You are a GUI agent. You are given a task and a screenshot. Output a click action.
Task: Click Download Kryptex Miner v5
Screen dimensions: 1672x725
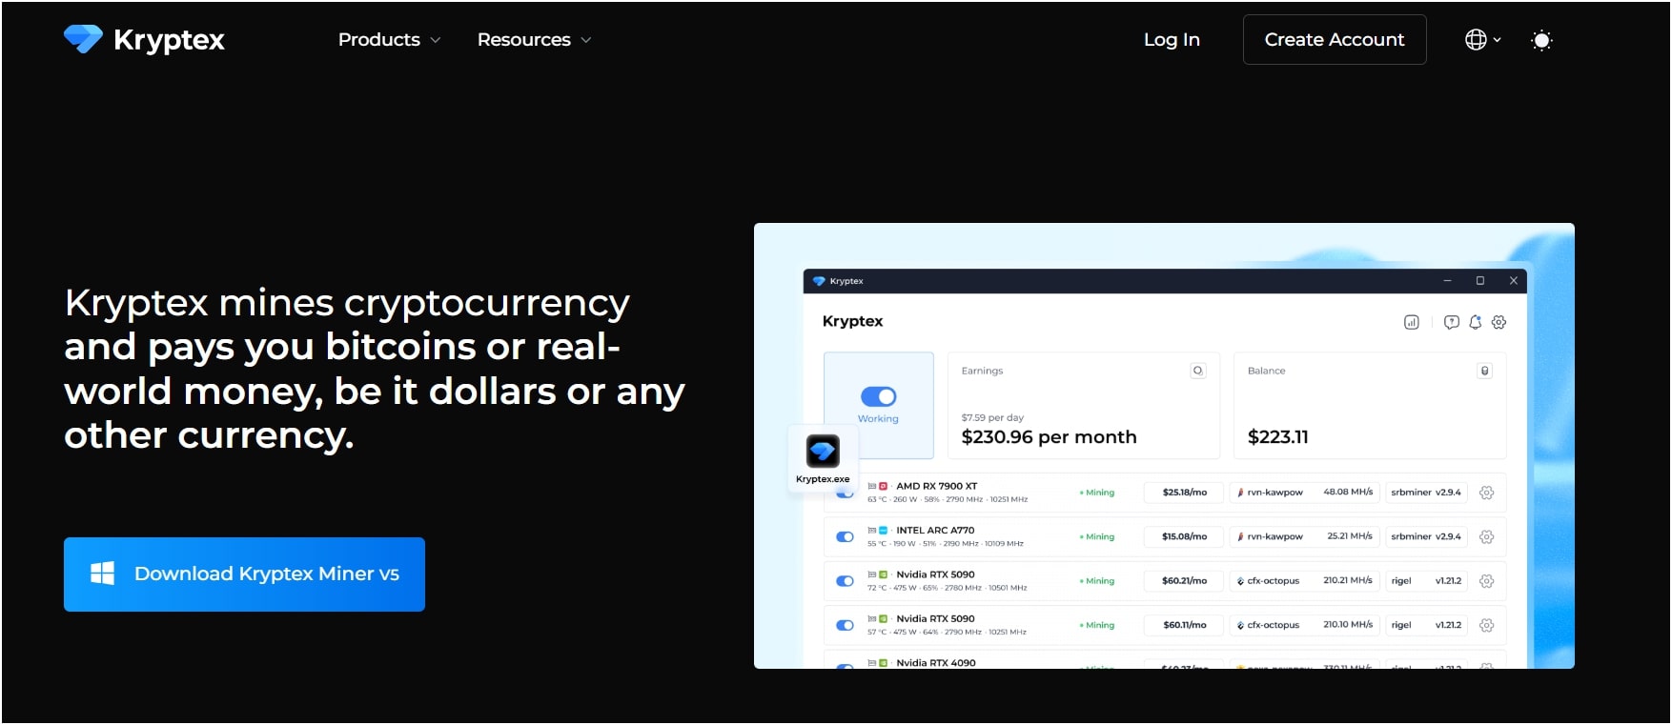tap(244, 574)
